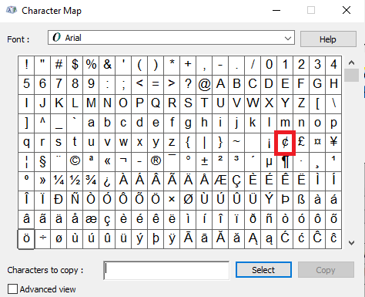Select the percent % character

[x=91, y=66]
